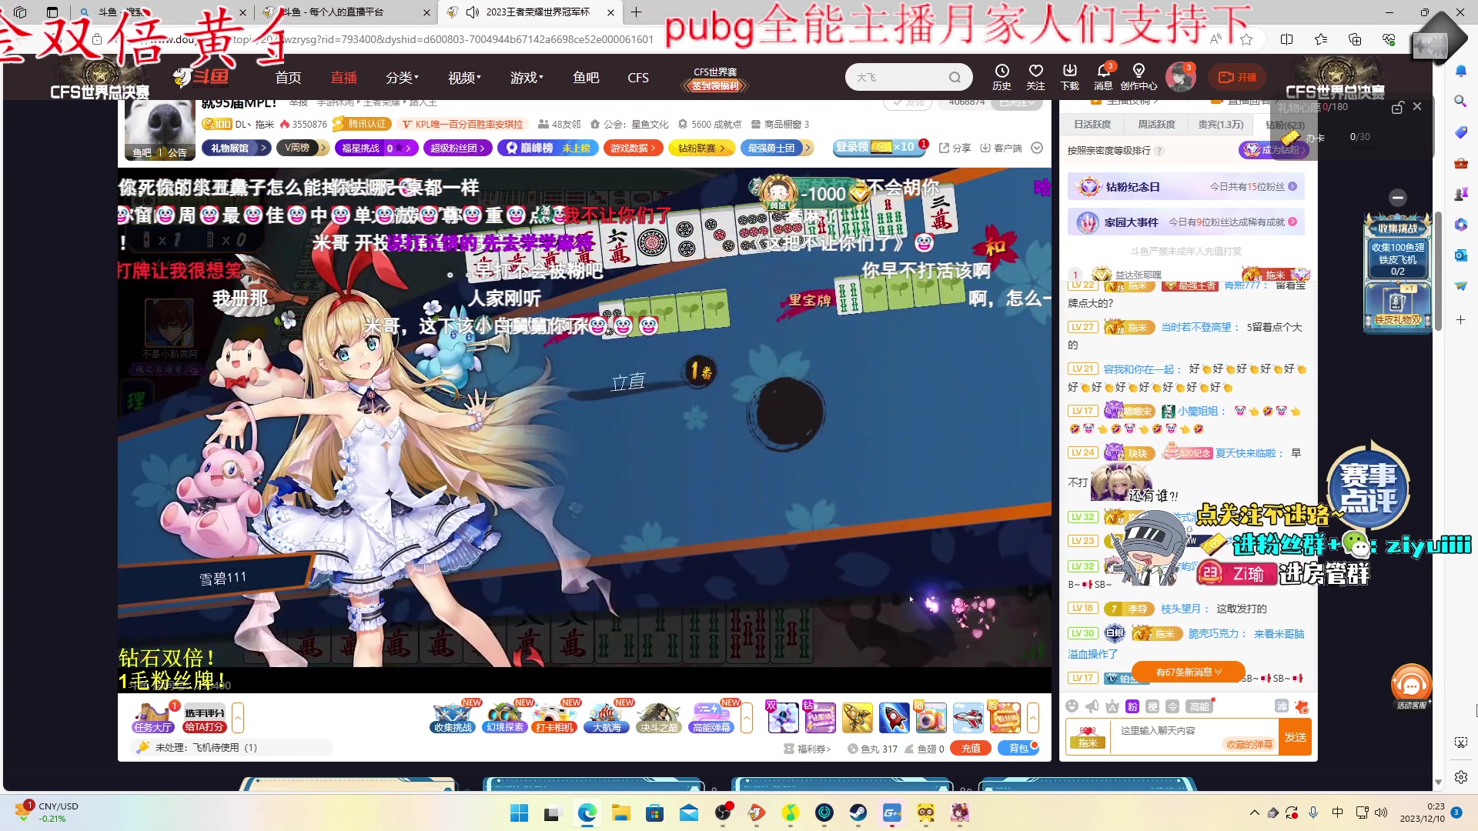Image resolution: width=1478 pixels, height=831 pixels.
Task: Select 日活跃度 tab in rank panel
Action: [x=1092, y=124]
